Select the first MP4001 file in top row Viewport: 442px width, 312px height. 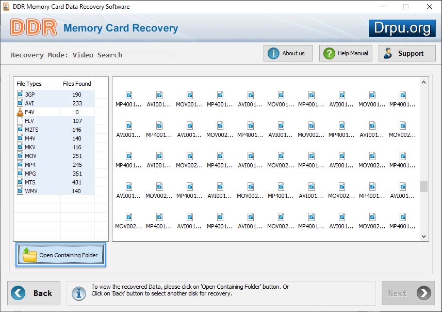tap(128, 99)
